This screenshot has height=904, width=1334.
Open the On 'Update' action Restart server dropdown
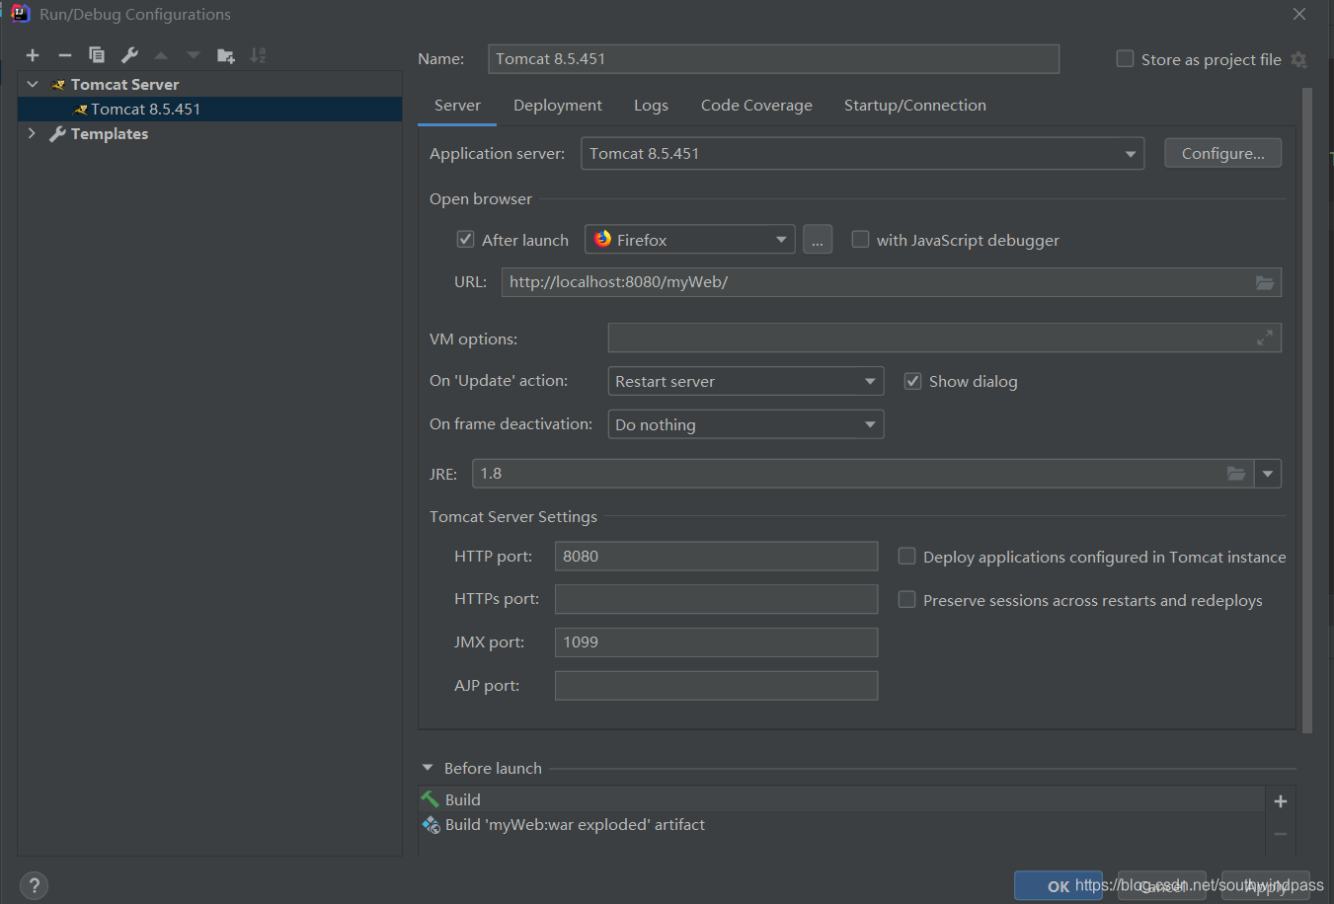(745, 381)
